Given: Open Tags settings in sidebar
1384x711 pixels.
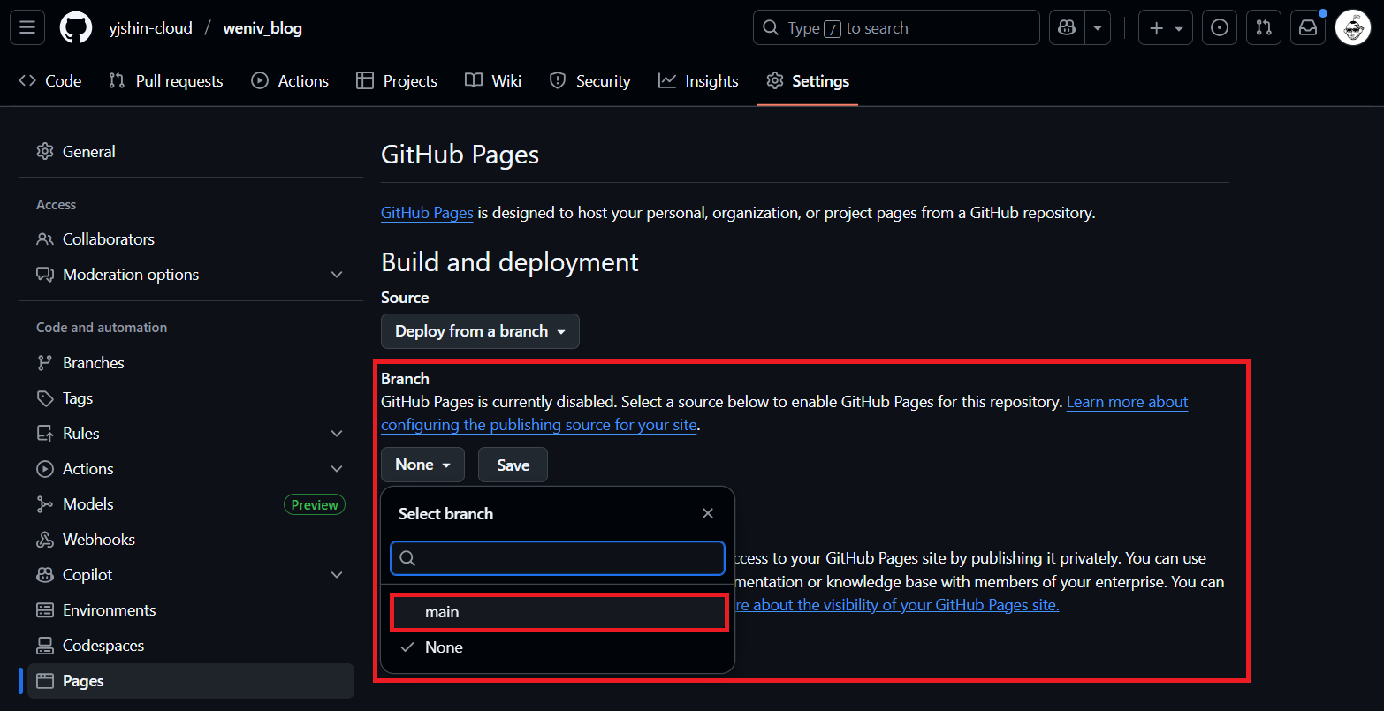Looking at the screenshot, I should pos(191,398).
